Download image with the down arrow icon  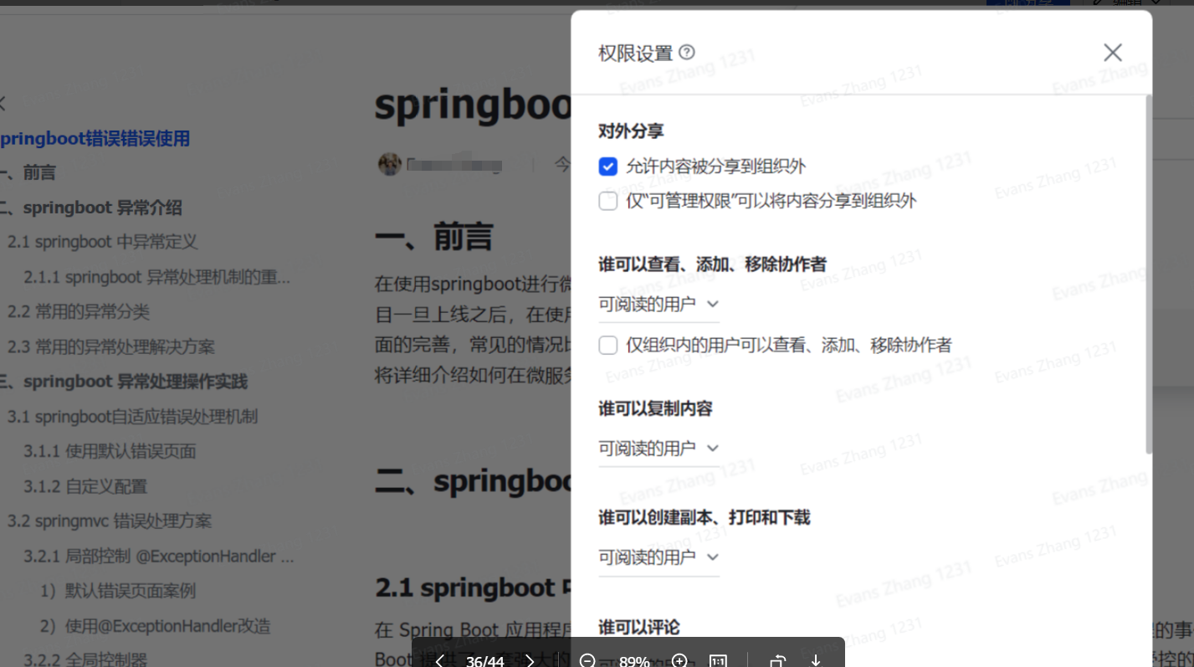[816, 661]
